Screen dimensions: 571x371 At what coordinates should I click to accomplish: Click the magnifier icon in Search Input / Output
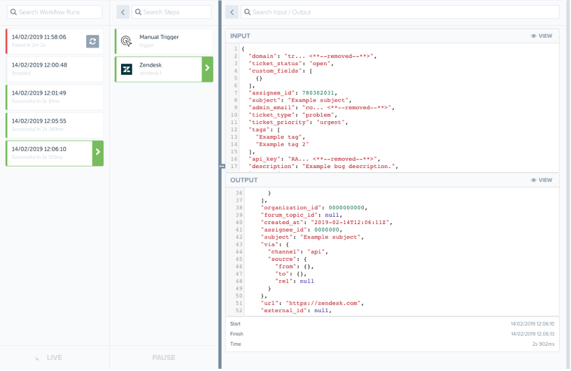tap(247, 12)
